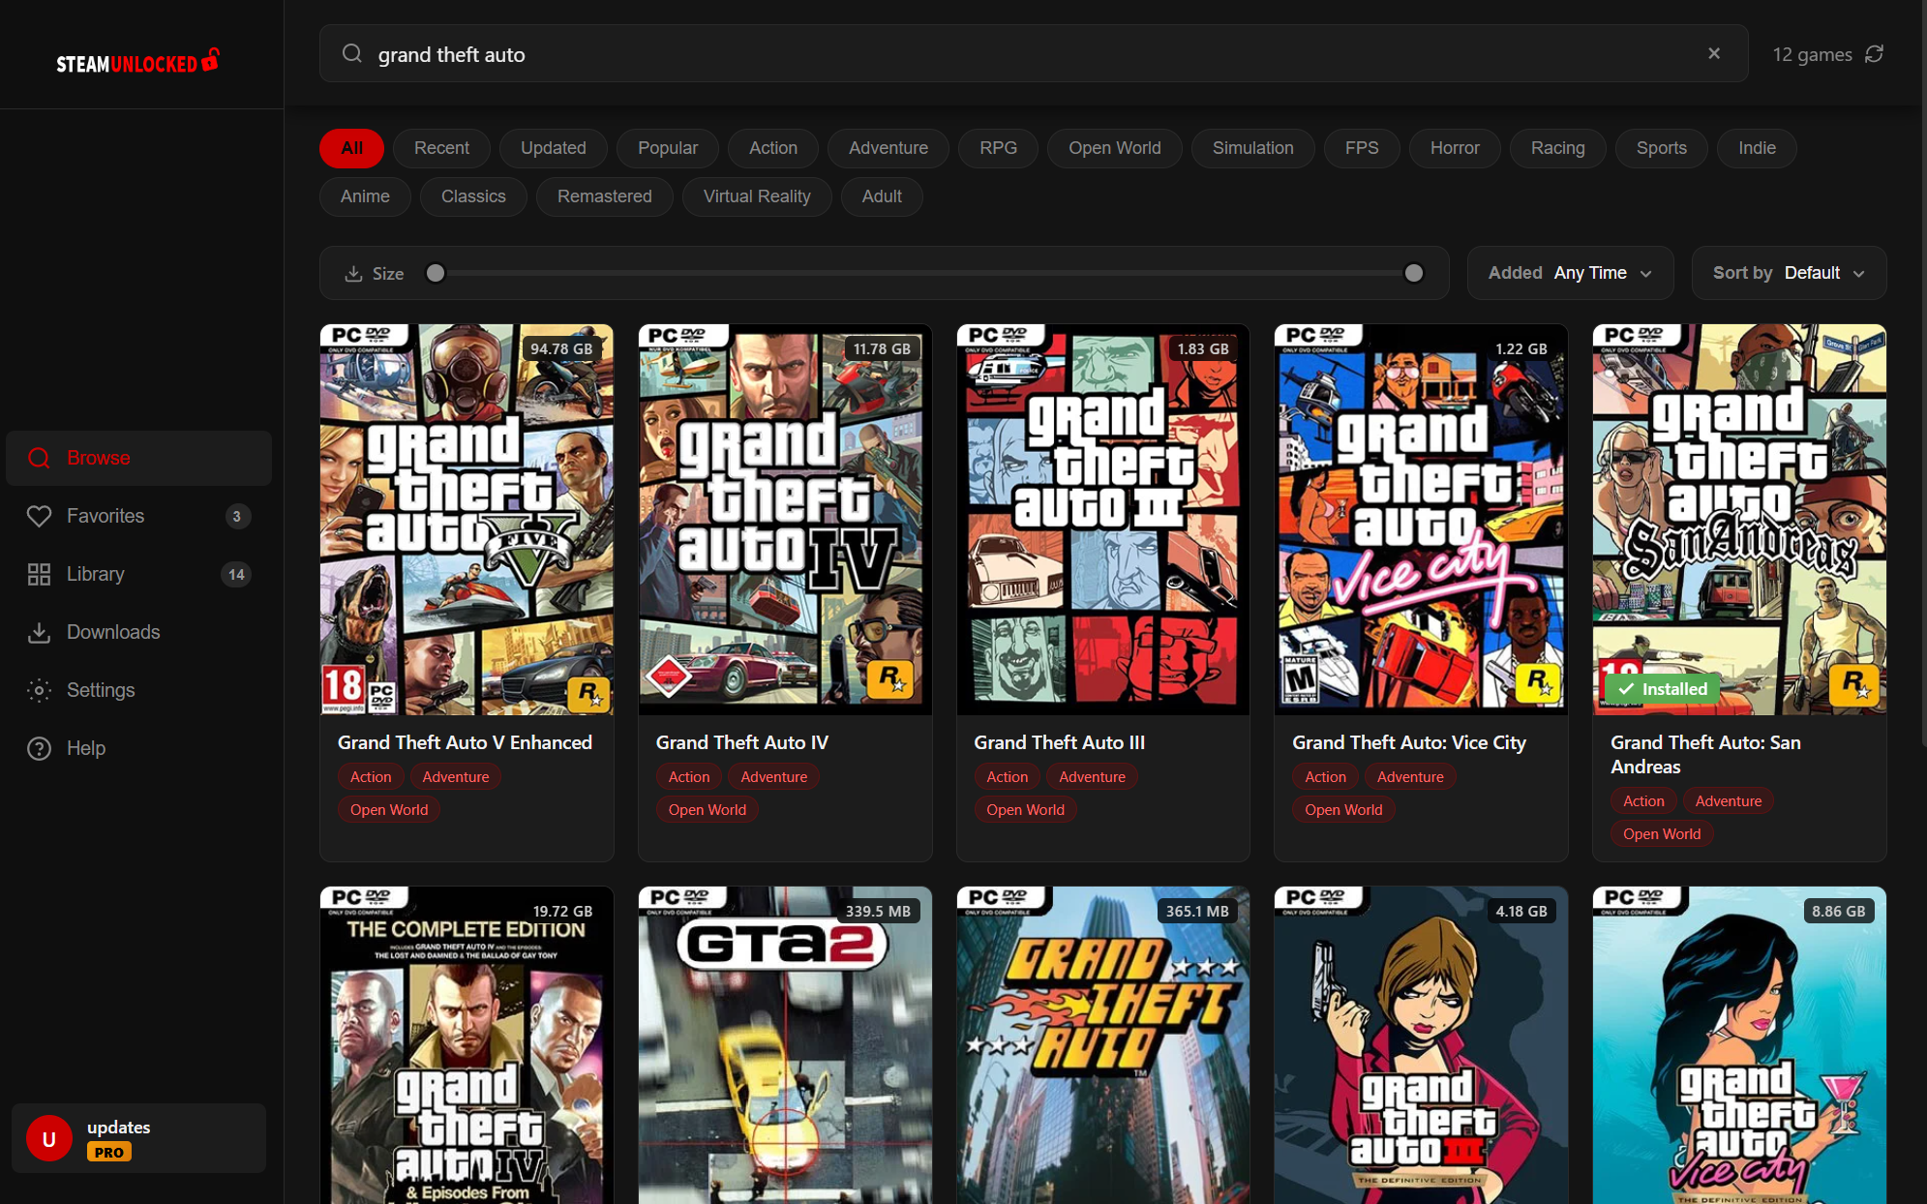Image resolution: width=1927 pixels, height=1204 pixels.
Task: Toggle the Classics filter chip
Action: (x=473, y=196)
